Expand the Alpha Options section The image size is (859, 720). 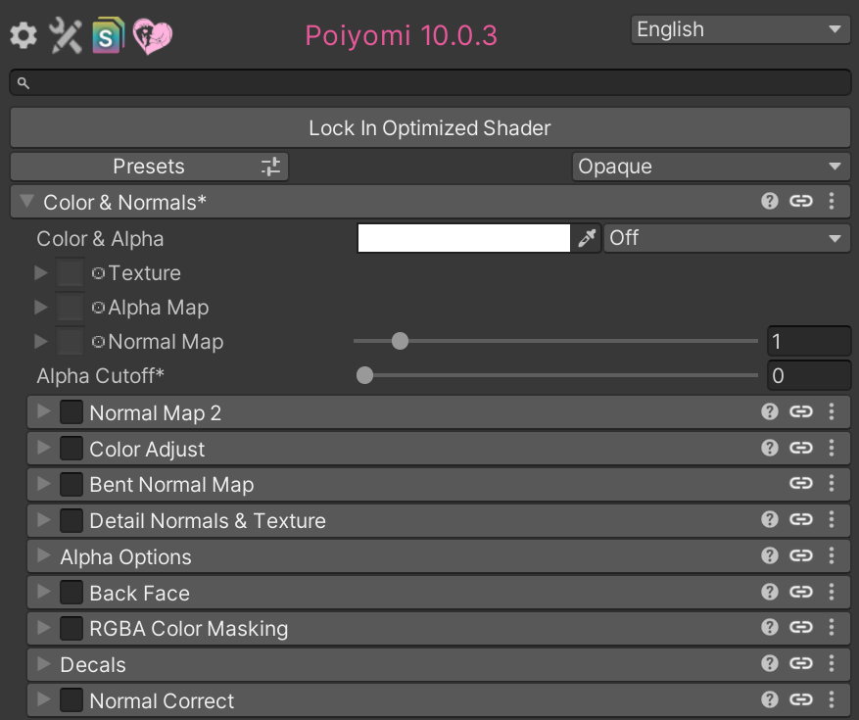[x=125, y=556]
